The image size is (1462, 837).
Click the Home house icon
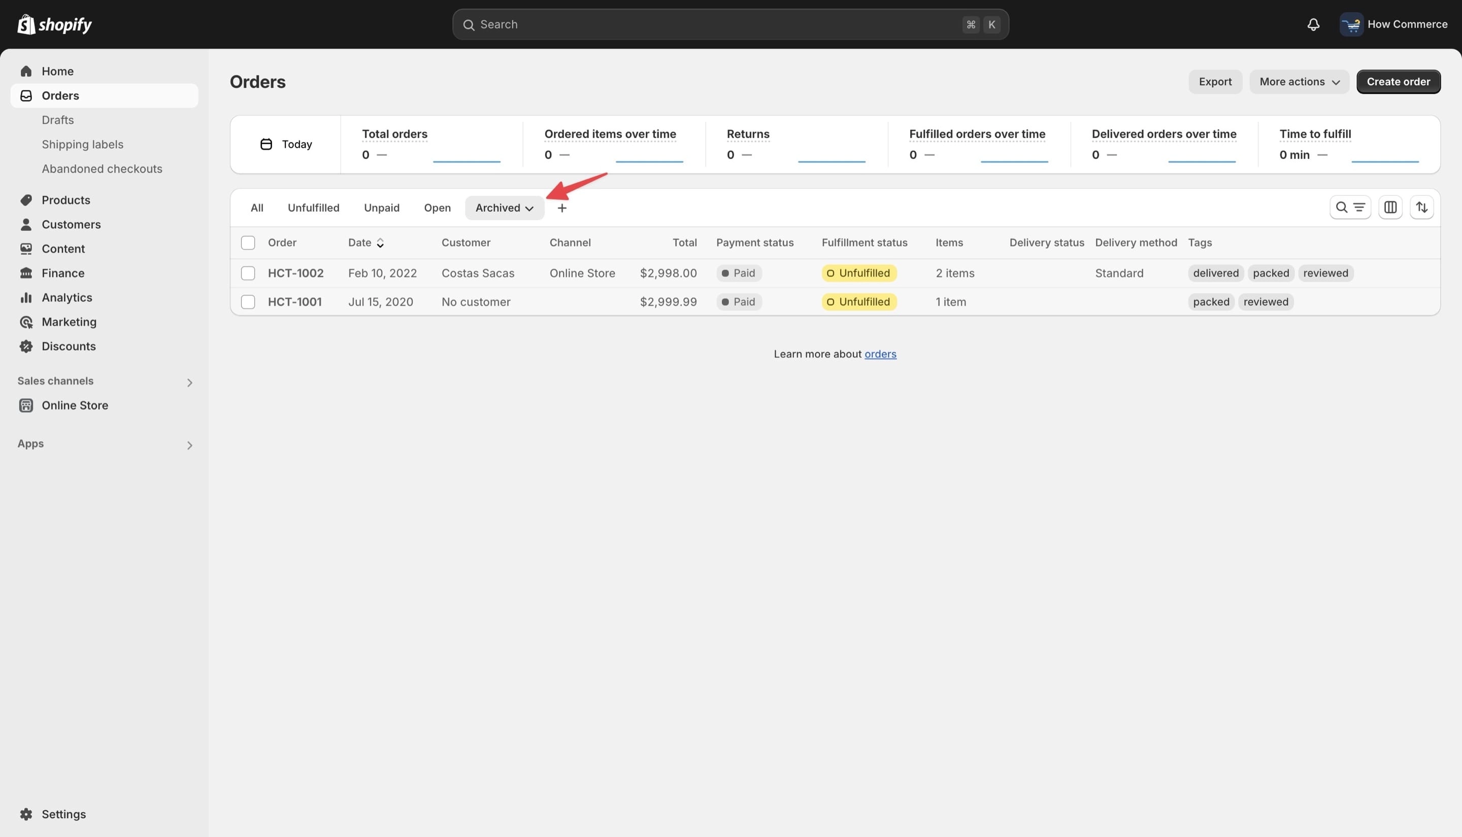click(26, 71)
